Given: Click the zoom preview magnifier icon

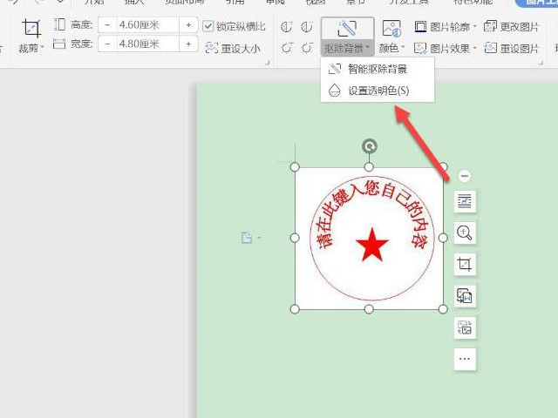Looking at the screenshot, I should (x=465, y=233).
